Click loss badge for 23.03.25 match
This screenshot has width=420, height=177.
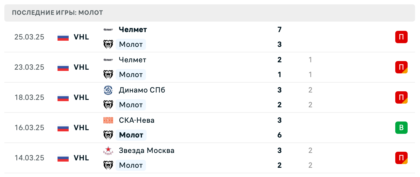401,67
